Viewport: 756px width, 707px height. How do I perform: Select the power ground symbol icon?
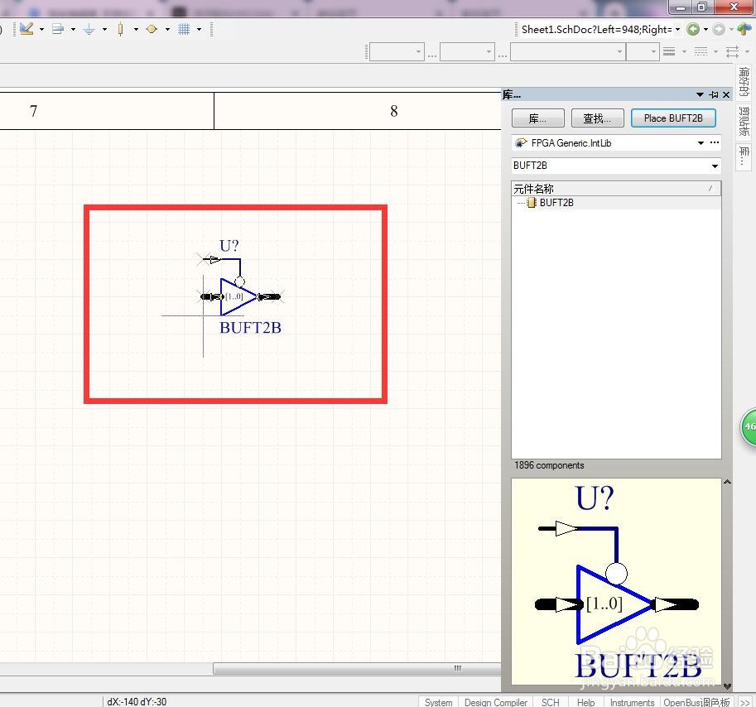(89, 30)
